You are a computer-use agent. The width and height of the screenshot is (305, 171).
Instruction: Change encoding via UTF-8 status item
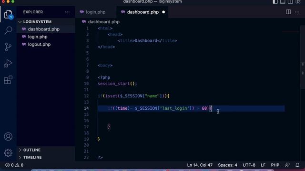click(x=249, y=165)
